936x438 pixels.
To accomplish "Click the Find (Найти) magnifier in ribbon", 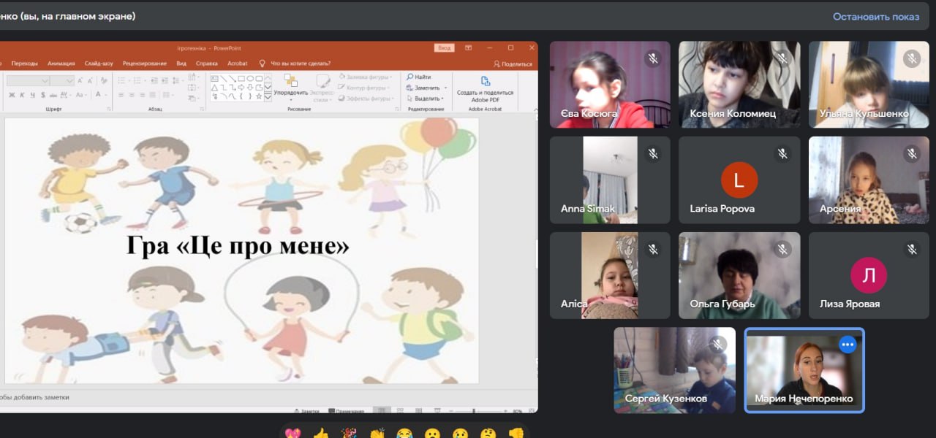I will pyautogui.click(x=411, y=77).
